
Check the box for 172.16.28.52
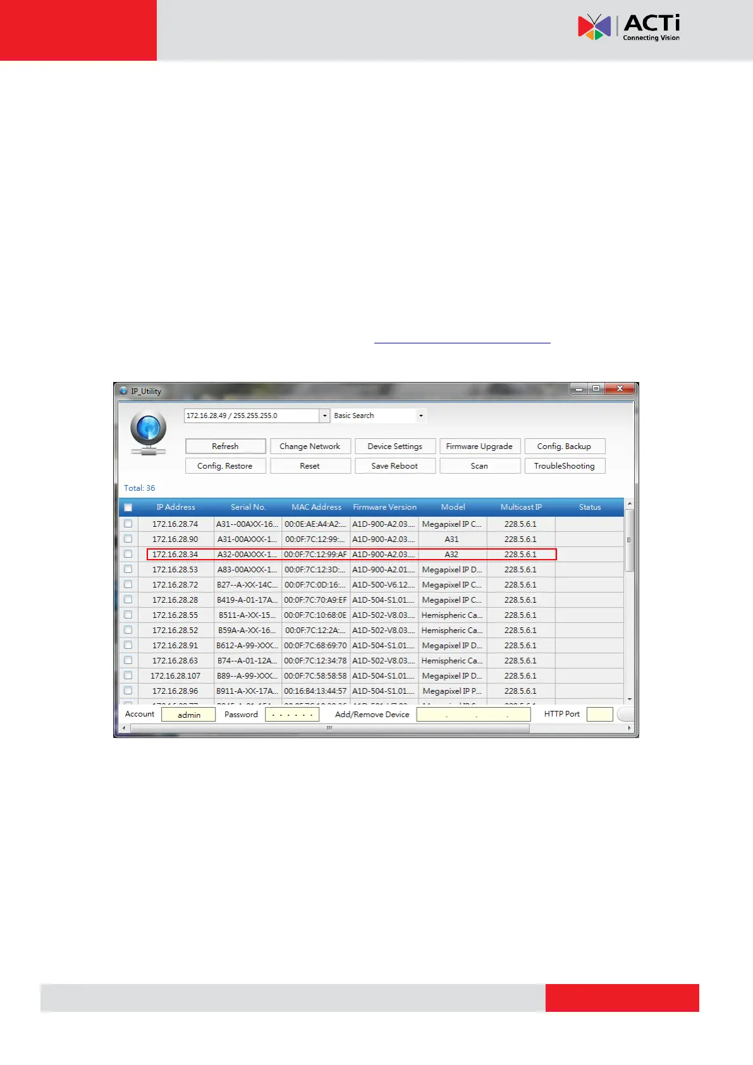pos(128,630)
